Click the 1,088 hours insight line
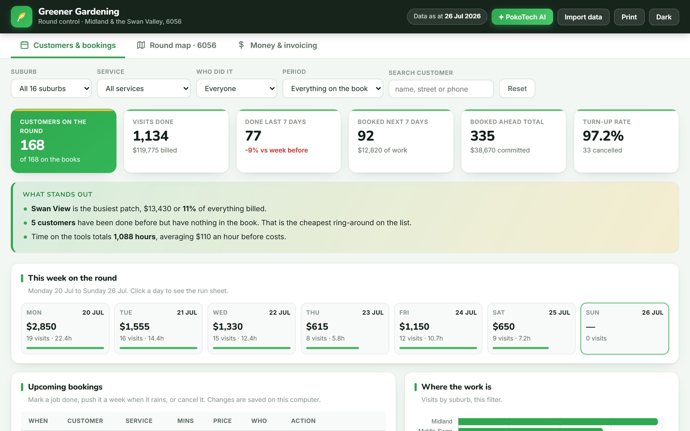This screenshot has height=431, width=690. point(158,237)
